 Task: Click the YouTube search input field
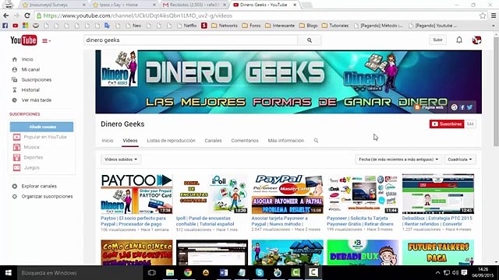point(191,40)
